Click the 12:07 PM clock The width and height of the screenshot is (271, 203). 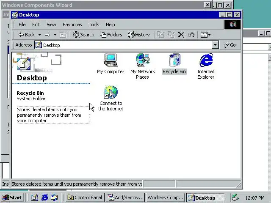point(255,198)
